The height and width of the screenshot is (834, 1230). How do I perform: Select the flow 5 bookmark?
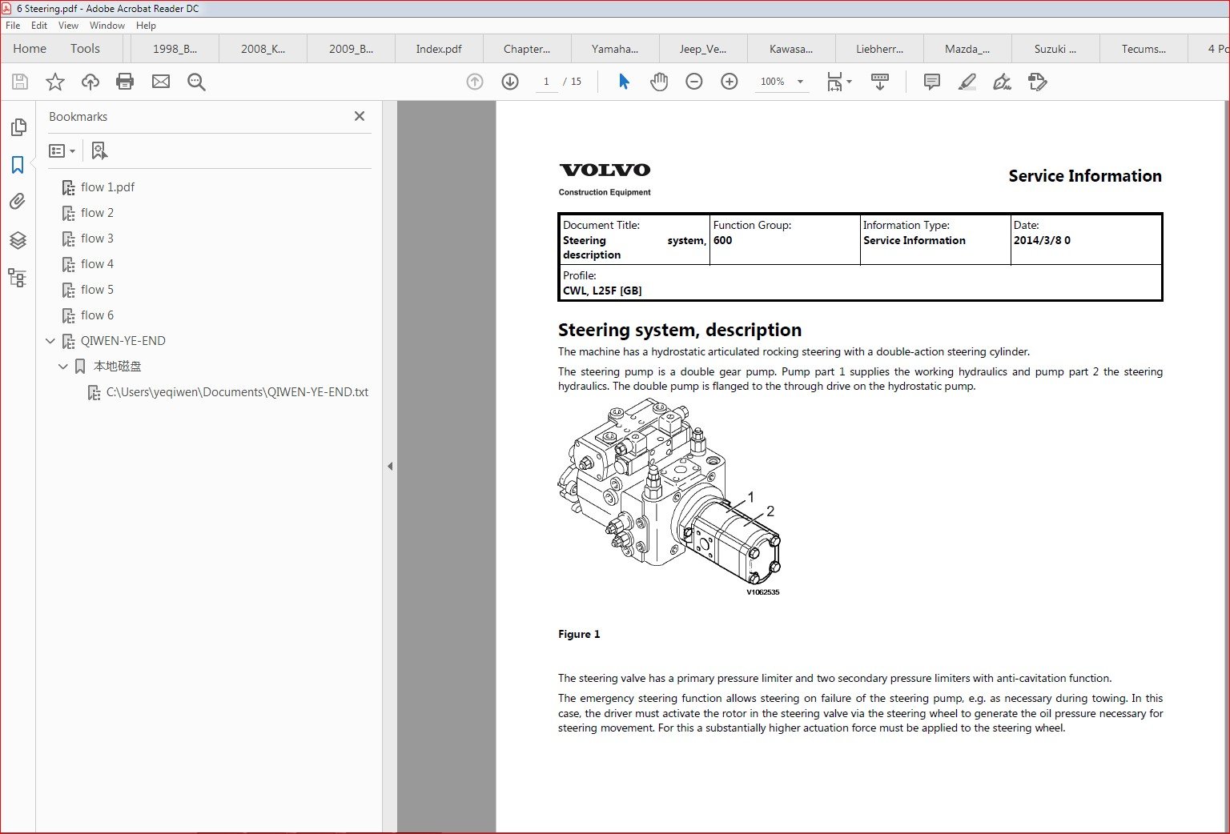[97, 290]
